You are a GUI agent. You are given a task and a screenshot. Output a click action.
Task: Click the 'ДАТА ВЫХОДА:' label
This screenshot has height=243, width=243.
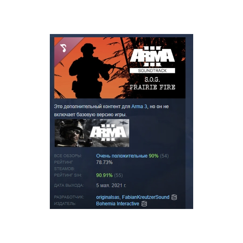(69, 185)
